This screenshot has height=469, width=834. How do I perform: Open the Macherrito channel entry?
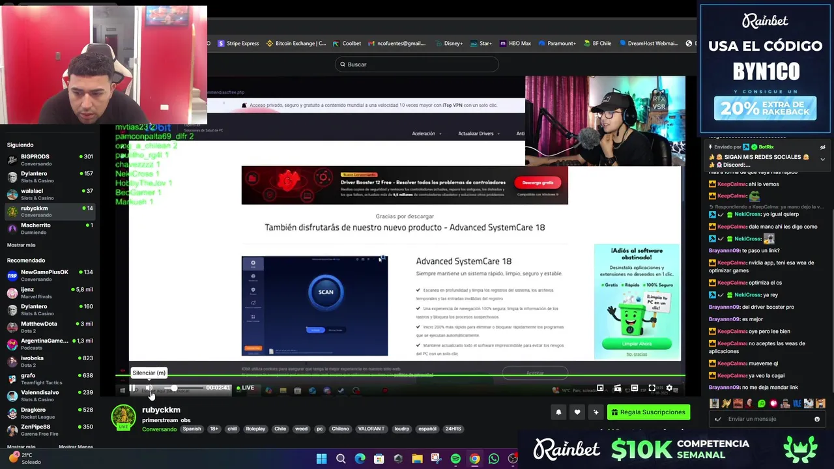(x=50, y=228)
